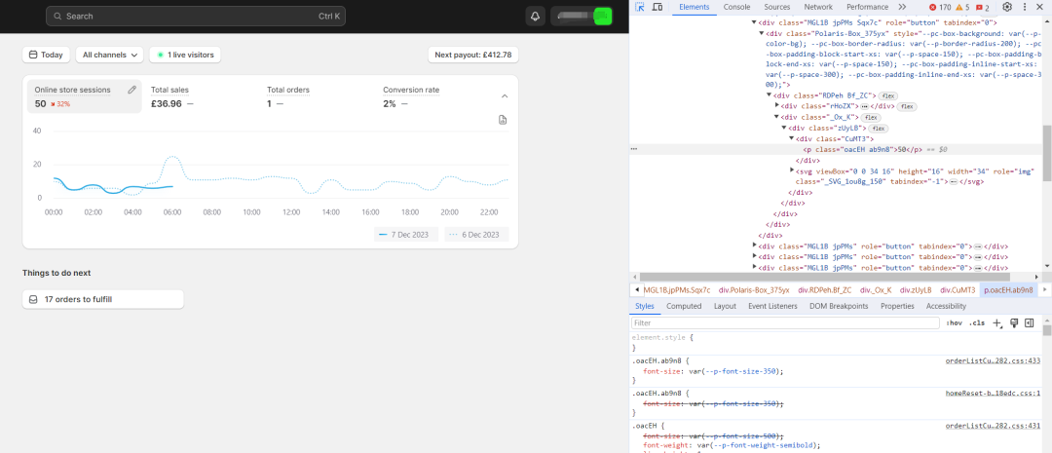Open the DevTools three-dot customize menu
Image resolution: width=1052 pixels, height=453 pixels.
click(x=1025, y=7)
